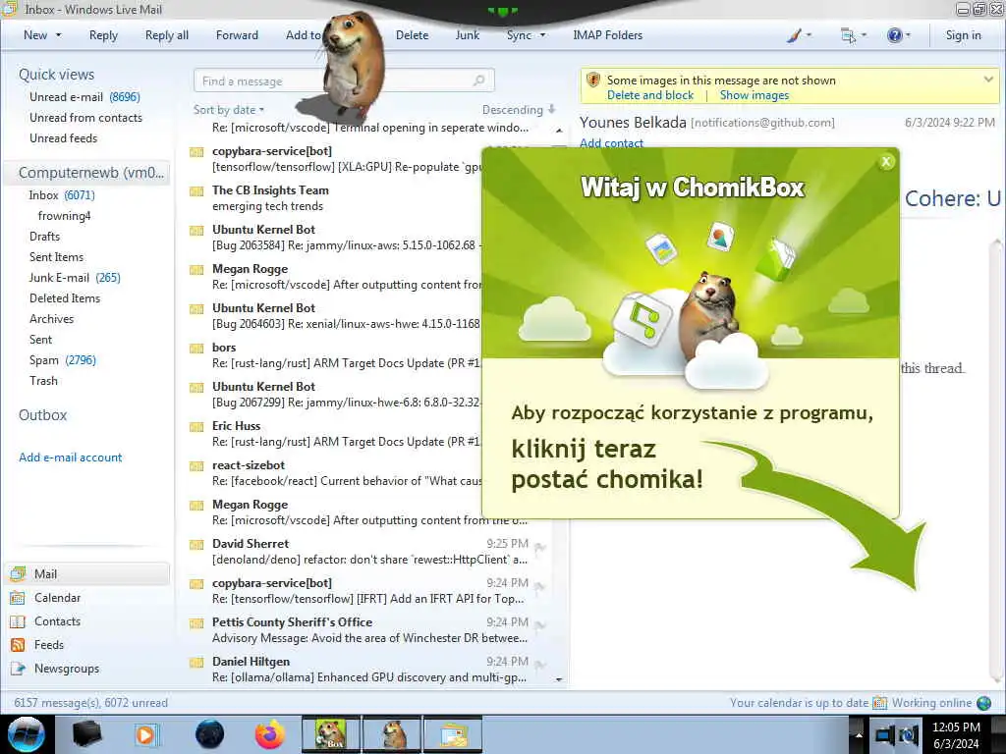Flag the Daniel Hiltgen message
This screenshot has width=1006, height=754.
540,665
